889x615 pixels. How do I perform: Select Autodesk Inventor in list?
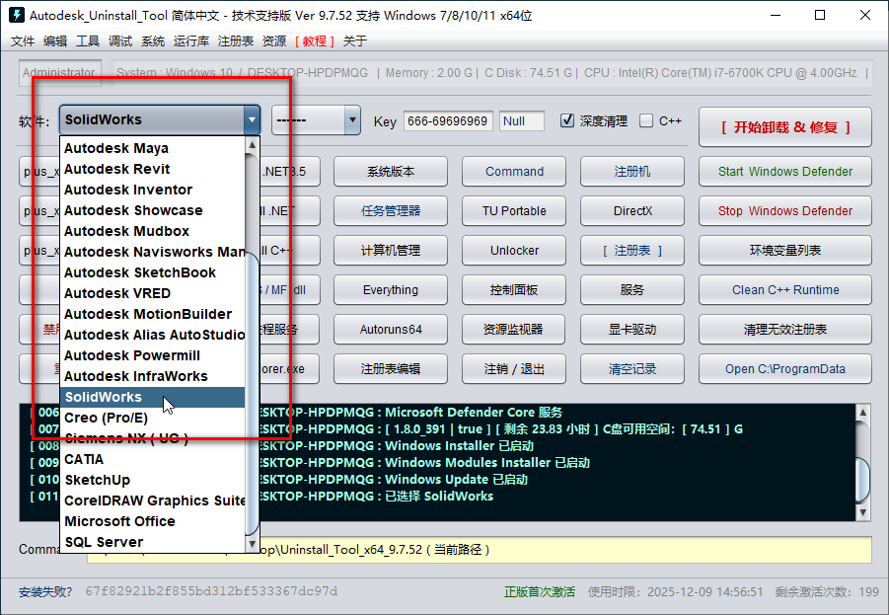coord(153,190)
